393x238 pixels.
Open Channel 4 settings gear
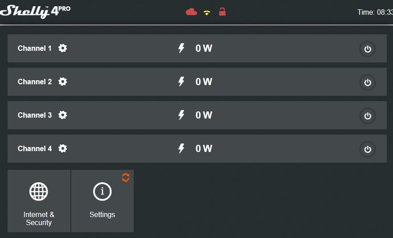(x=63, y=148)
